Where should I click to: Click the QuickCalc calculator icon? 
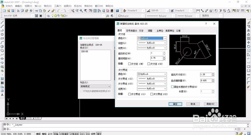pos(112,11)
